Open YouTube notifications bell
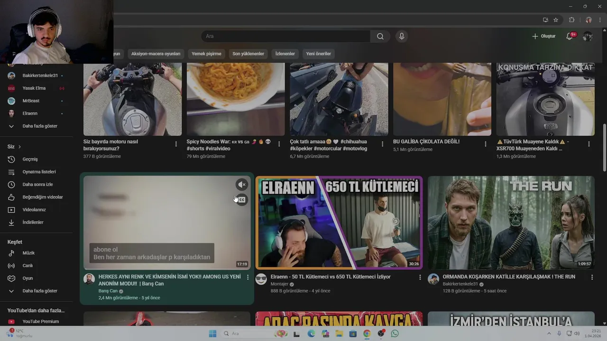This screenshot has width=607, height=341. coord(570,36)
